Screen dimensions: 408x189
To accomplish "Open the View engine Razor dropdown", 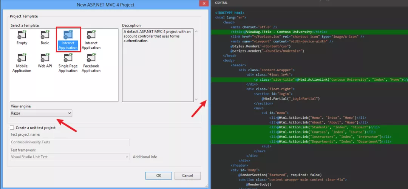I will 41,113.
